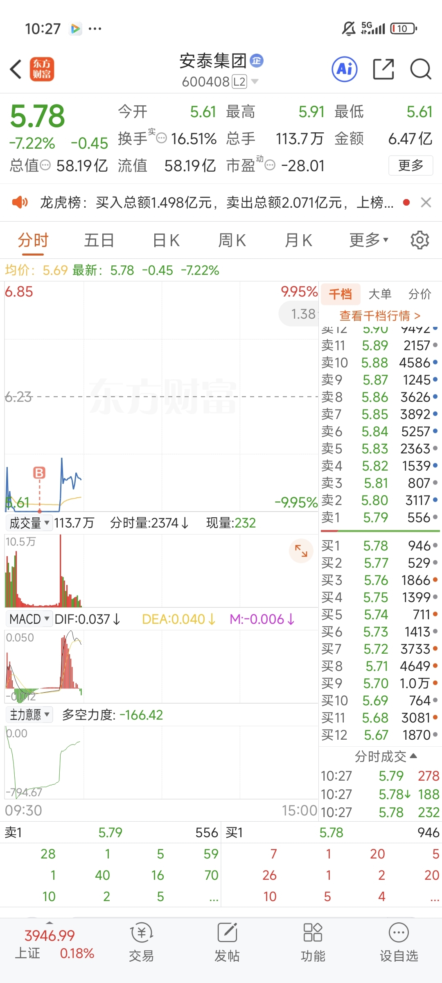Tap the 买1 5.78 order book row
Image resolution: width=442 pixels, height=983 pixels.
coord(379,546)
